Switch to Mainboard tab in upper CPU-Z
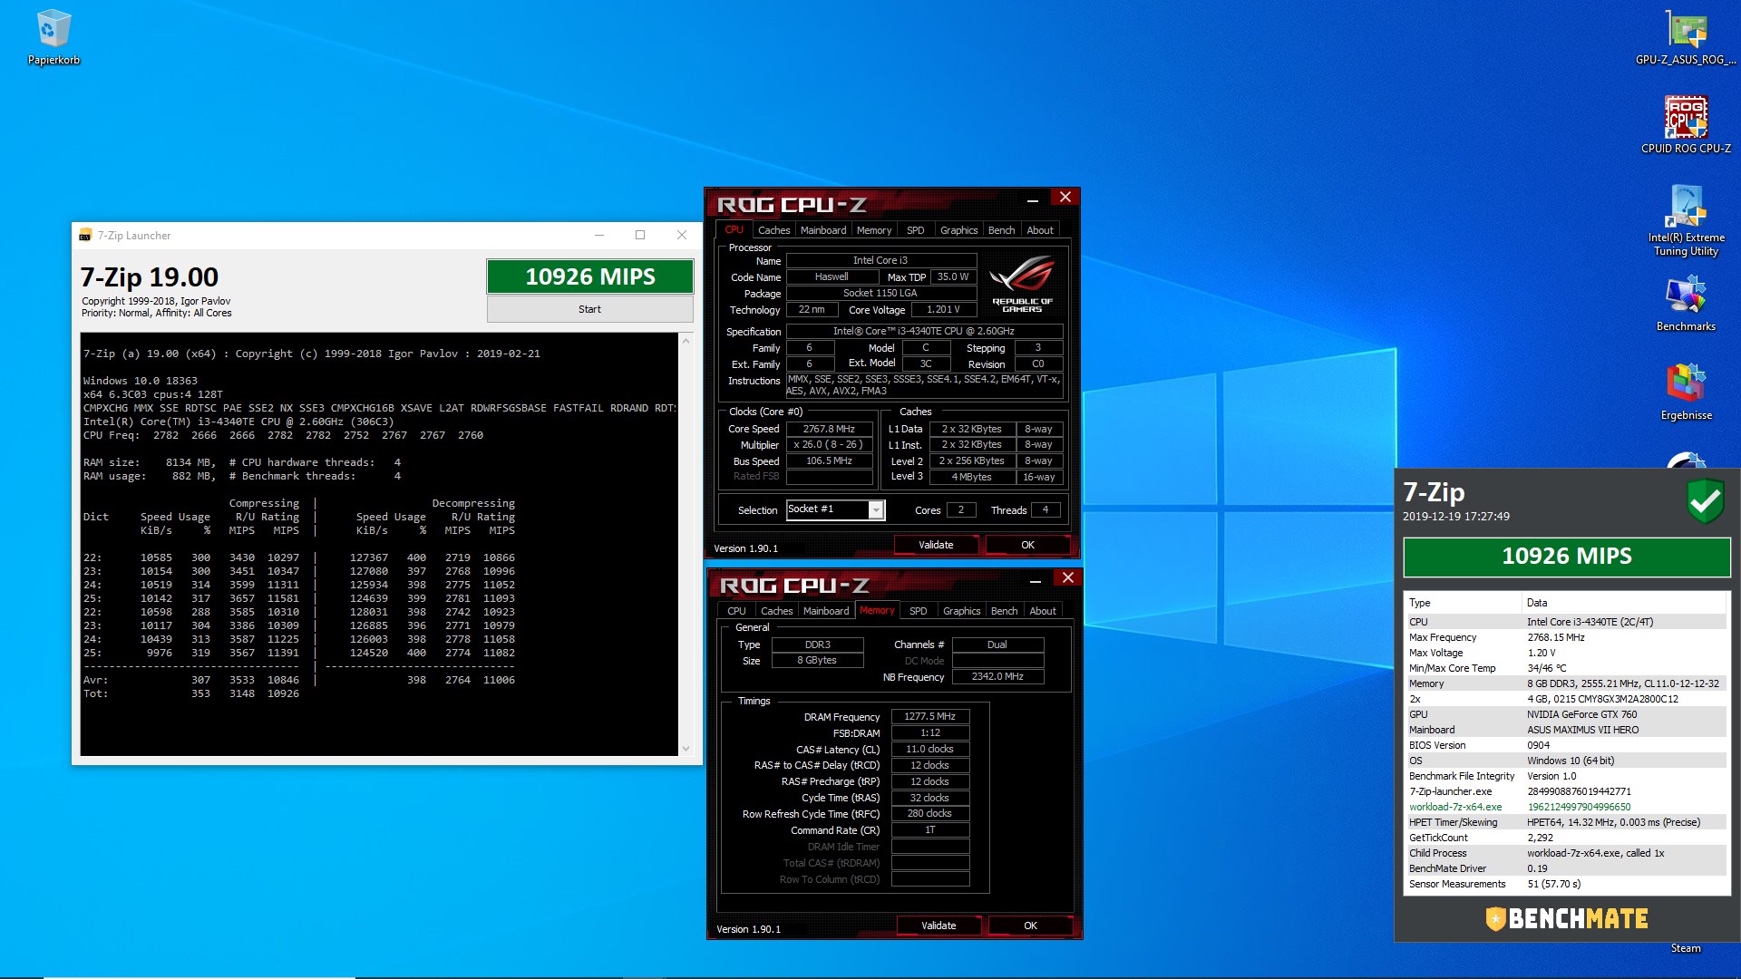The height and width of the screenshot is (979, 1741). tap(823, 230)
